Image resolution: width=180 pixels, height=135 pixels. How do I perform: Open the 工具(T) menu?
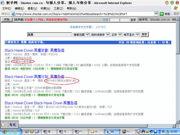pyautogui.click(x=58, y=8)
